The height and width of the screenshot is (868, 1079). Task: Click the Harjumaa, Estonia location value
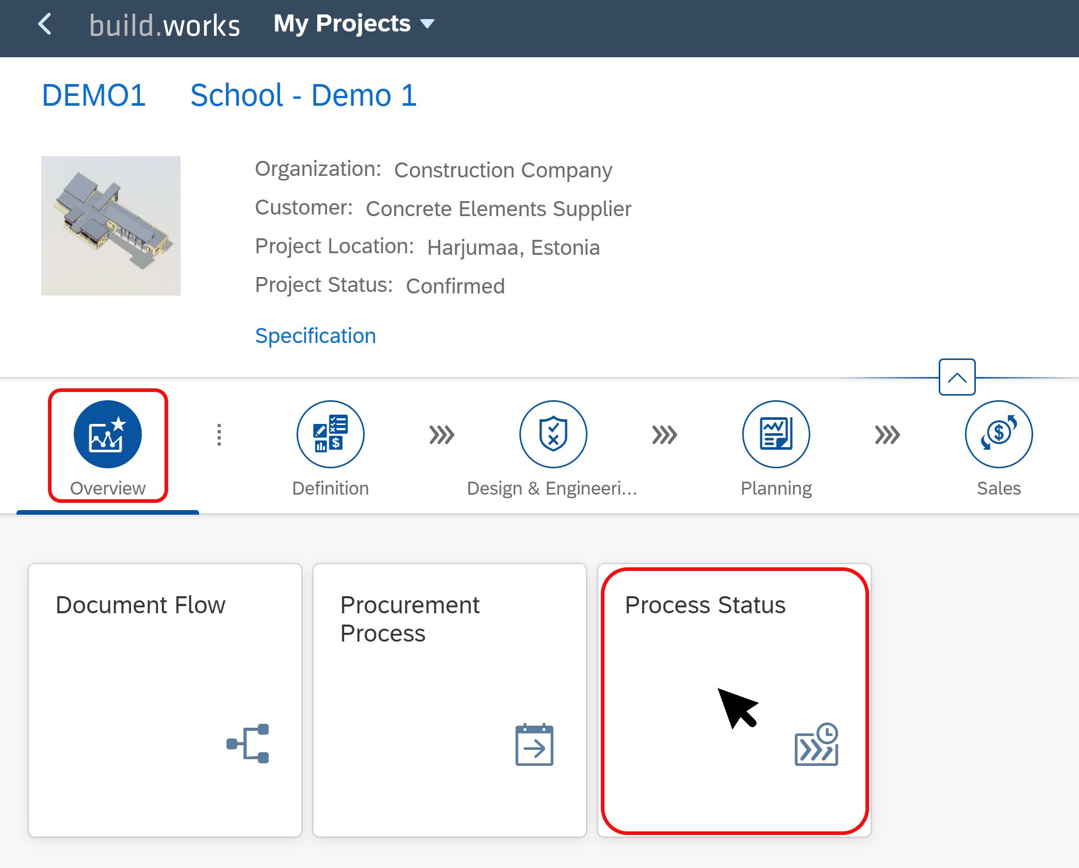pyautogui.click(x=514, y=247)
